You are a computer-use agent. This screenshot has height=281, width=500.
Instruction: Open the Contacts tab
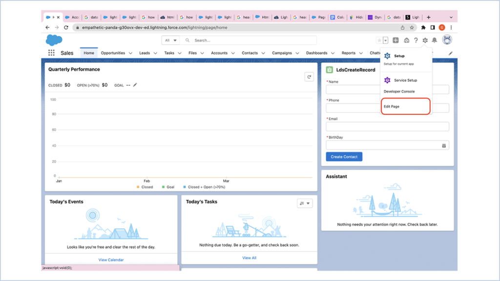pos(250,53)
